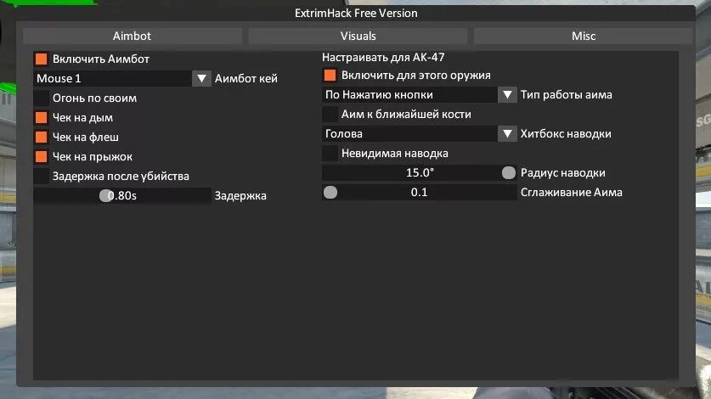The image size is (711, 399).
Task: Click the ExtrimHack Free Version title bar
Action: pyautogui.click(x=356, y=13)
